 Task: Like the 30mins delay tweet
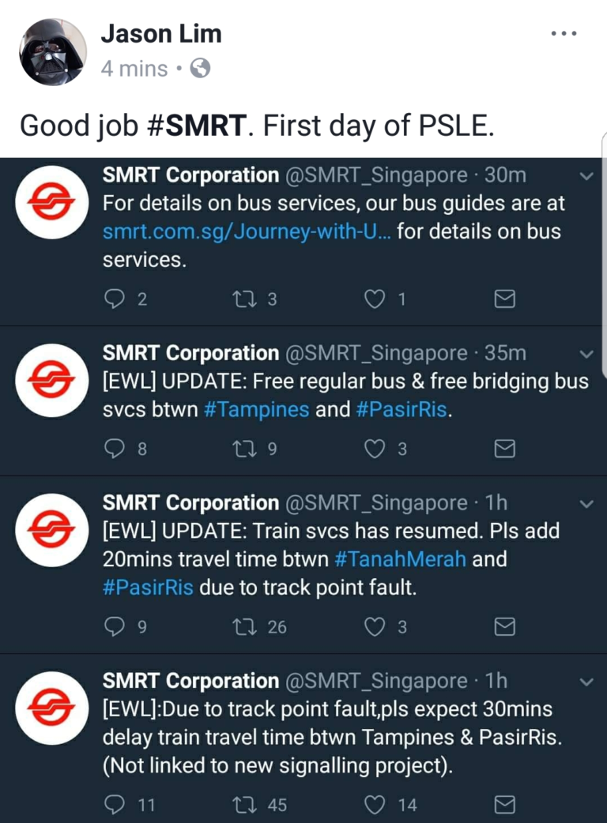pyautogui.click(x=375, y=805)
